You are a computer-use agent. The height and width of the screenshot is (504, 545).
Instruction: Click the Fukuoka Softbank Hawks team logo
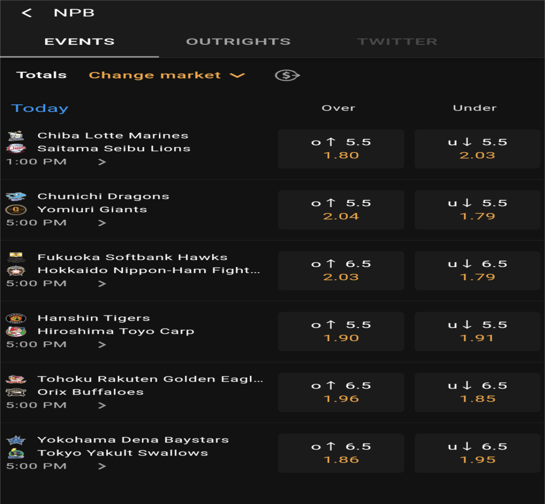16,257
